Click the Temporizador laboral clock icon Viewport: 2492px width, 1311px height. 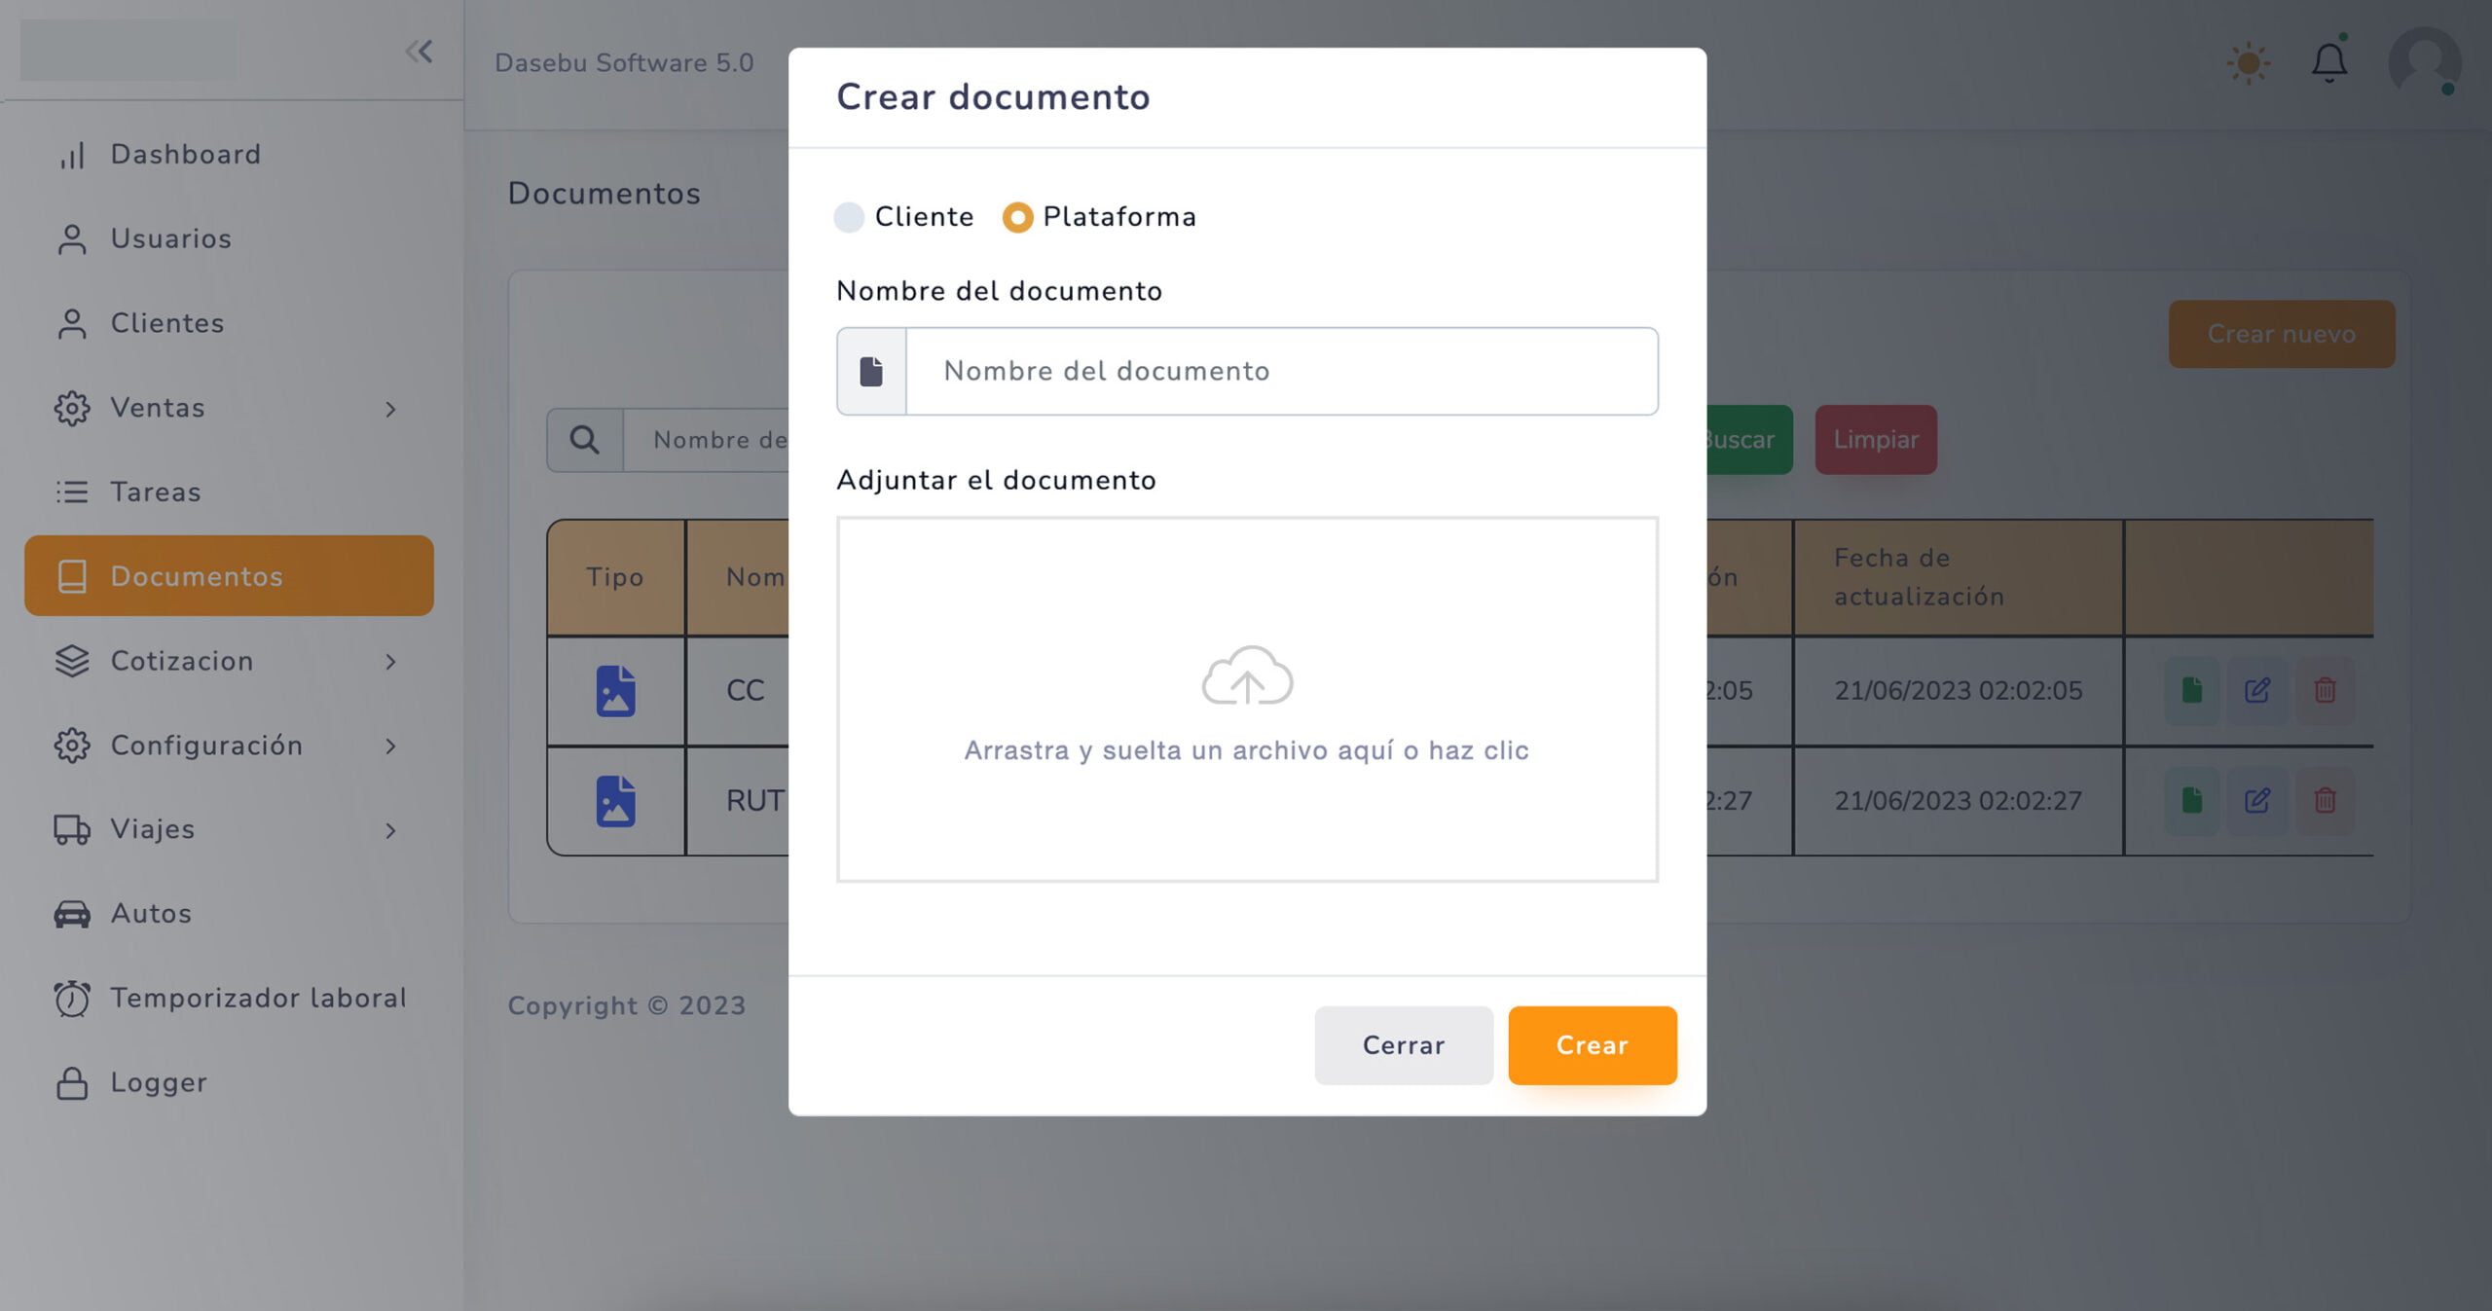click(x=72, y=999)
